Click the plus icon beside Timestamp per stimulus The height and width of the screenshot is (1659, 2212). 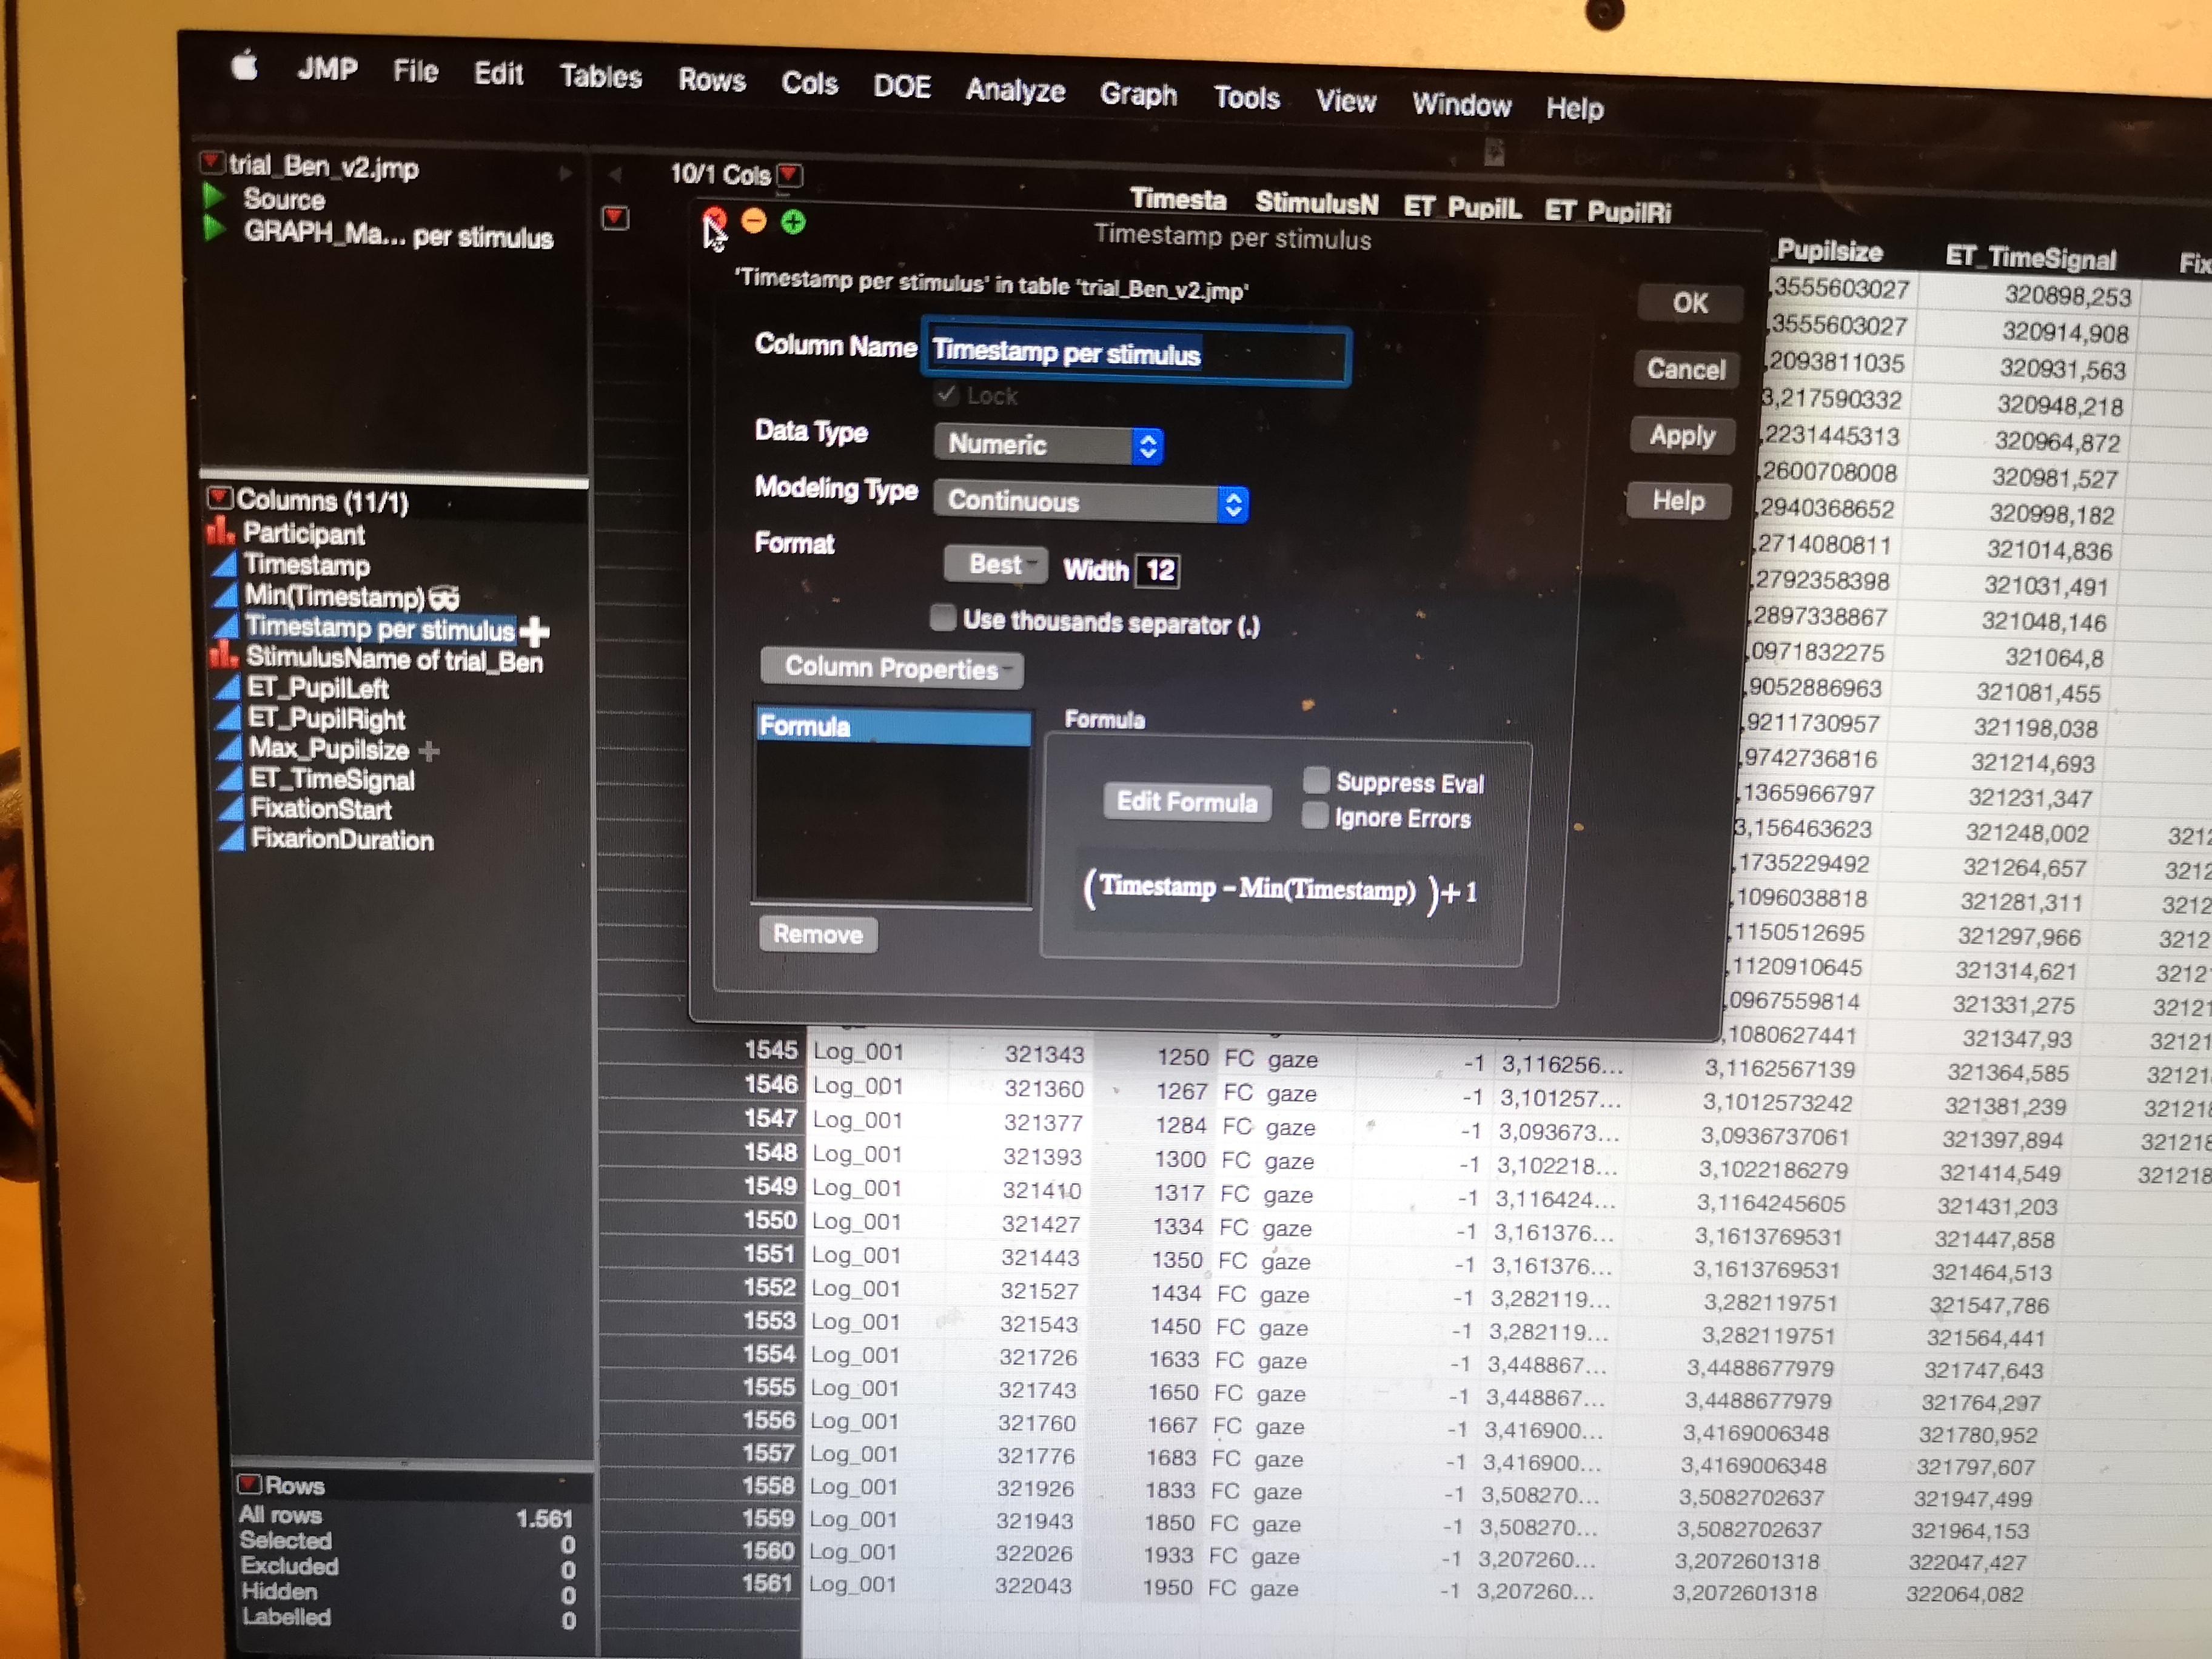(537, 630)
